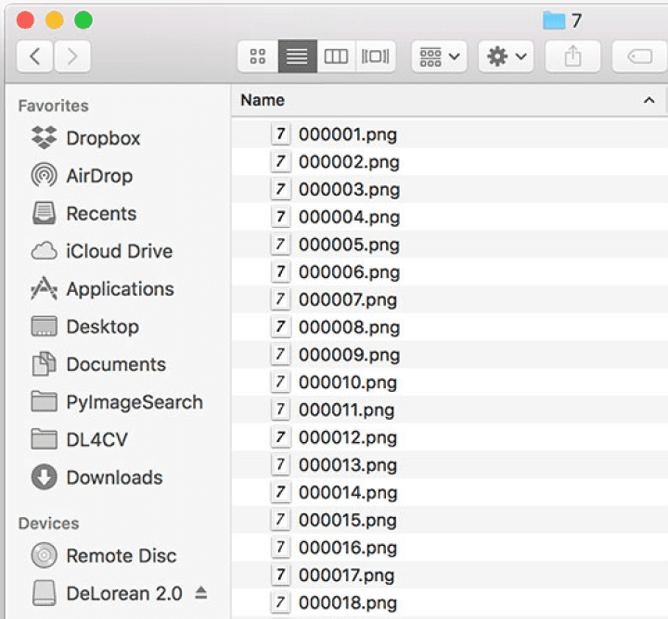Toggle sort order arrow in Name column
The width and height of the screenshot is (668, 619).
point(649,100)
